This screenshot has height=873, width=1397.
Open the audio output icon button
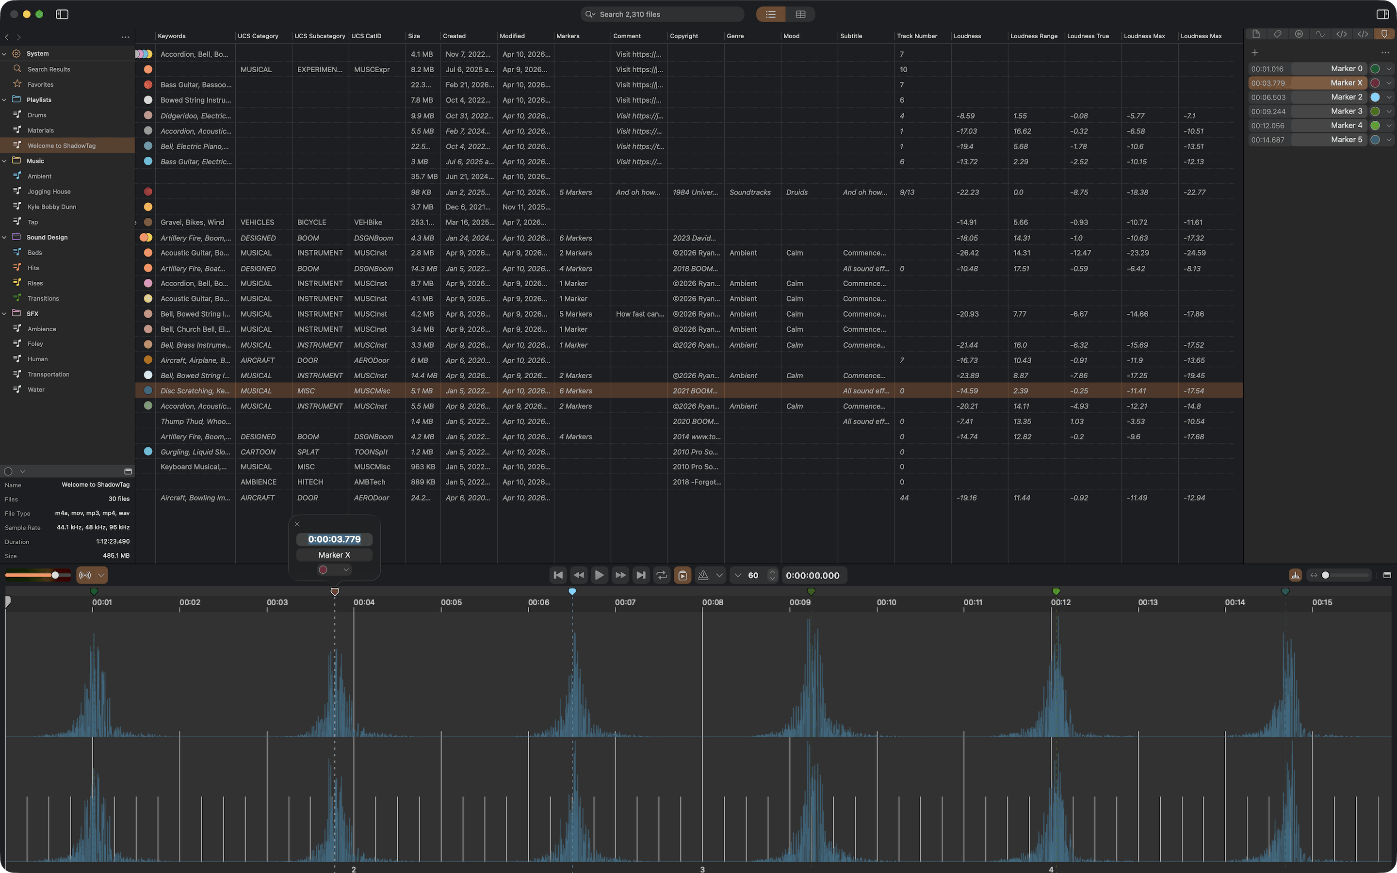tap(85, 575)
